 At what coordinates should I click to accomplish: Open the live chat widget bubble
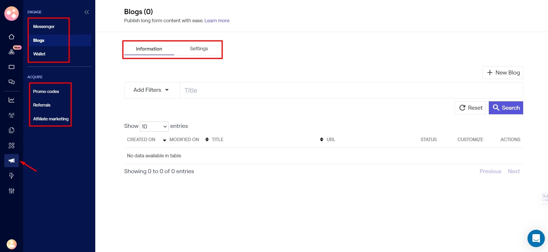pos(536,238)
